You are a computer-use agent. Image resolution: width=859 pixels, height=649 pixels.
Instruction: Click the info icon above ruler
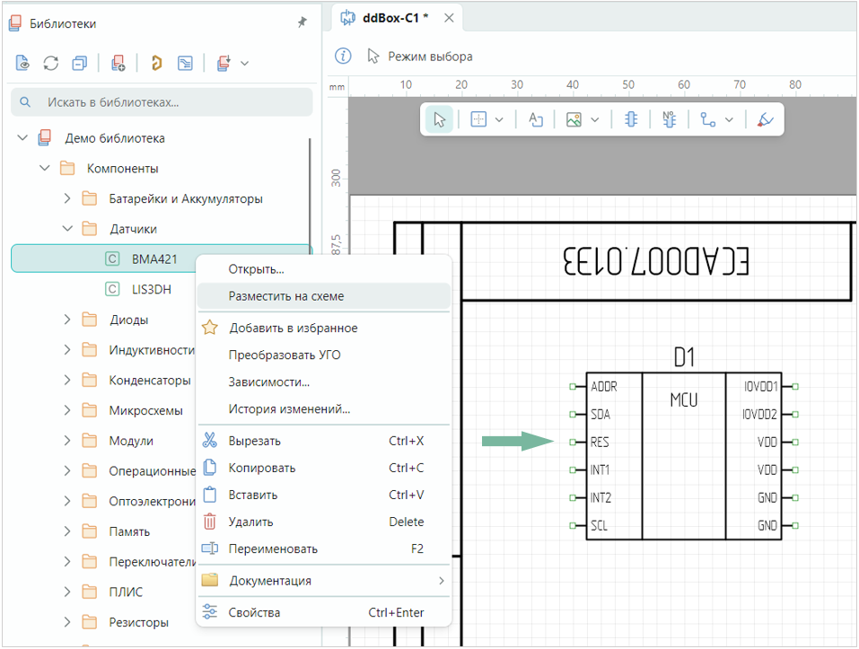(343, 57)
